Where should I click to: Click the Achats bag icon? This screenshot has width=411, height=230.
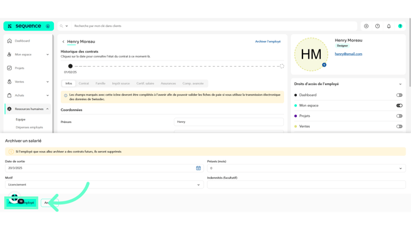[9, 95]
